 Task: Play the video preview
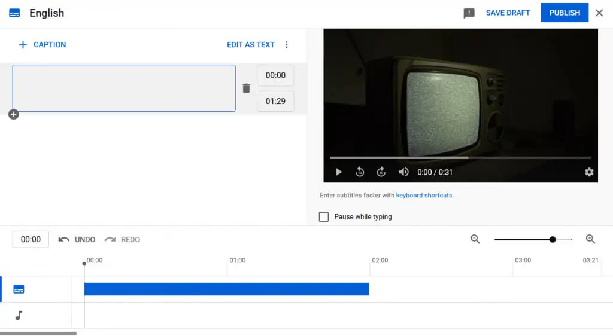tap(339, 172)
